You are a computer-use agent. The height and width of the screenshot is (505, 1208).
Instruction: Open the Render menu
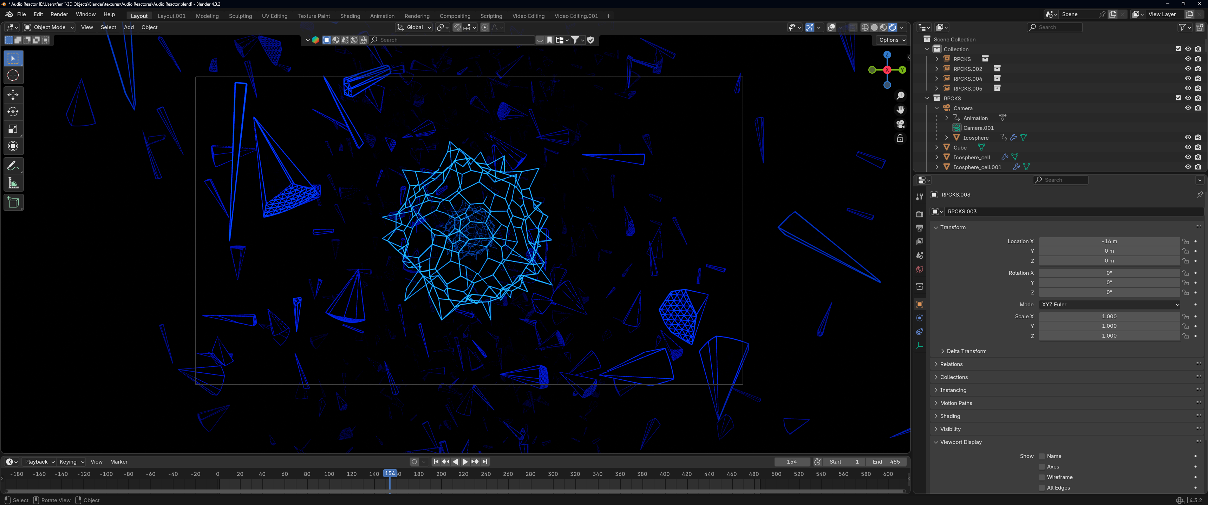59,14
